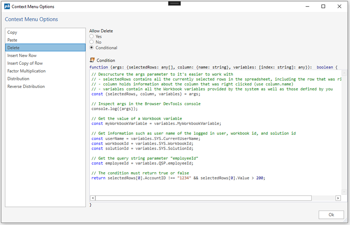Click the console.log line in the editor
The width and height of the screenshot is (350, 225).
pos(115,109)
